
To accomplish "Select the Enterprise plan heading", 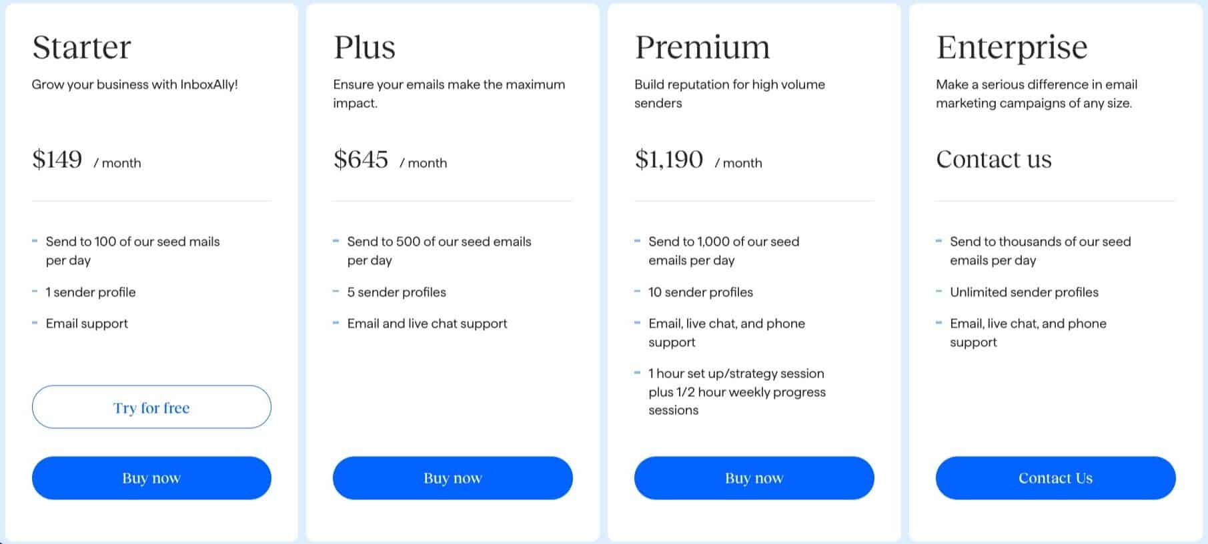I will click(1011, 47).
